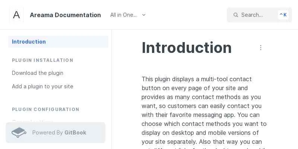Viewport: 298px width, 149px height.
Task: Click the Plugin Installation section header
Action: 42,60
